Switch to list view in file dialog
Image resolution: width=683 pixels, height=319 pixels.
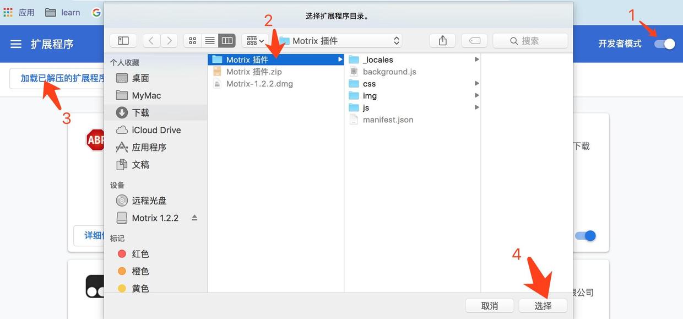[x=210, y=41]
